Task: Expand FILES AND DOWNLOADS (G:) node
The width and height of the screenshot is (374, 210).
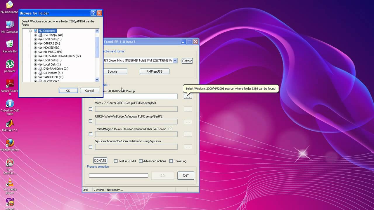Action: (35, 56)
